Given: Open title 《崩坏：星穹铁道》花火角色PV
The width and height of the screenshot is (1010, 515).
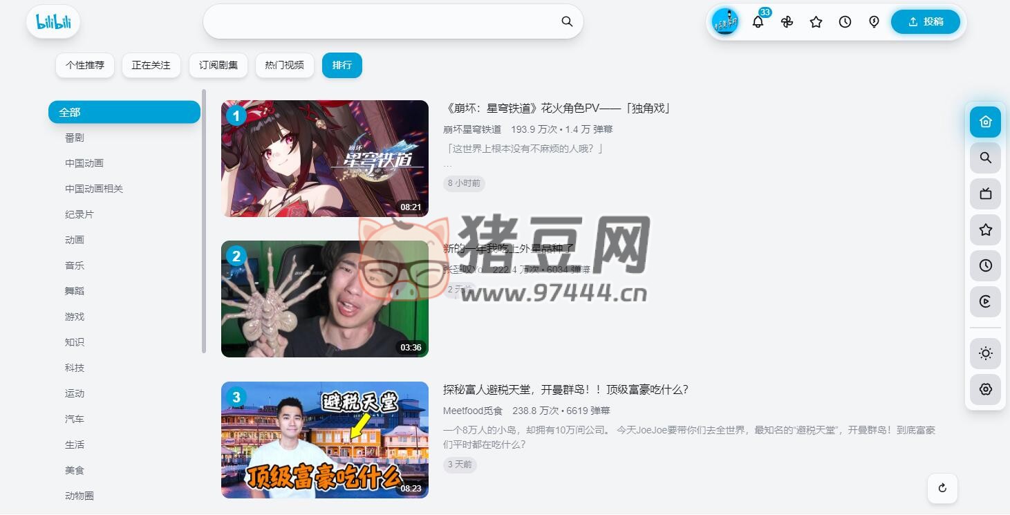Looking at the screenshot, I should pos(557,108).
